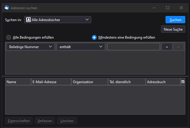Open the 'Alle Adressbücher' dropdown
This screenshot has height=128, width=190.
(x=58, y=20)
